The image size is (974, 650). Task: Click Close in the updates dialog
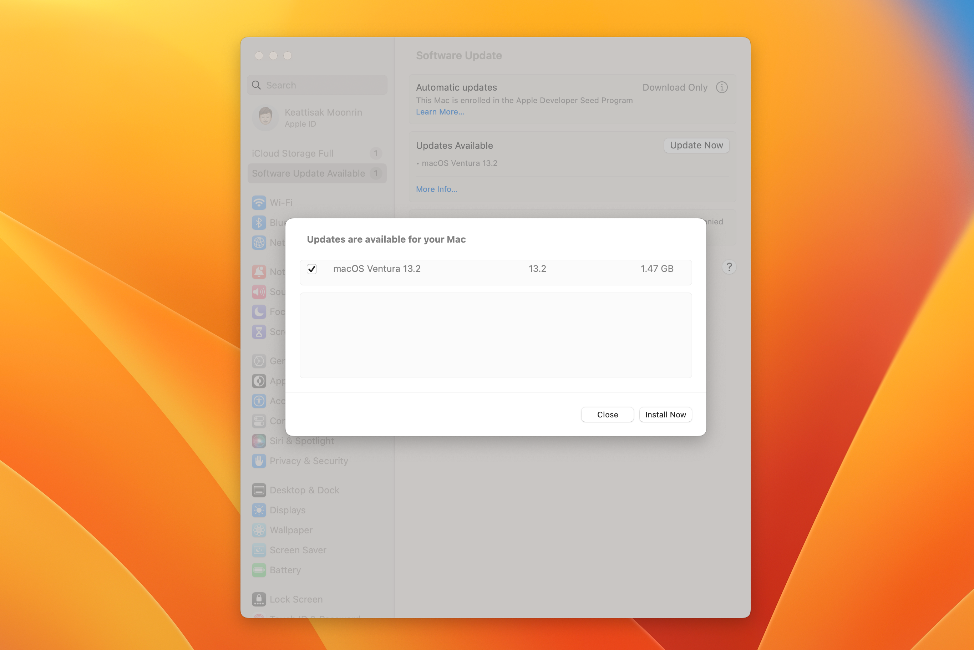pyautogui.click(x=607, y=415)
